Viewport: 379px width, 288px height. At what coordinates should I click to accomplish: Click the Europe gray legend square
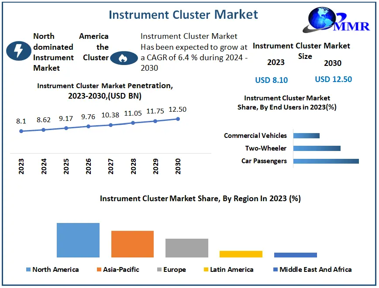pyautogui.click(x=159, y=270)
